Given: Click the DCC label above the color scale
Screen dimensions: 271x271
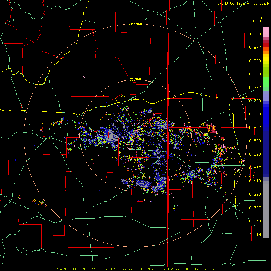Looking at the screenshot, I should (x=264, y=18).
